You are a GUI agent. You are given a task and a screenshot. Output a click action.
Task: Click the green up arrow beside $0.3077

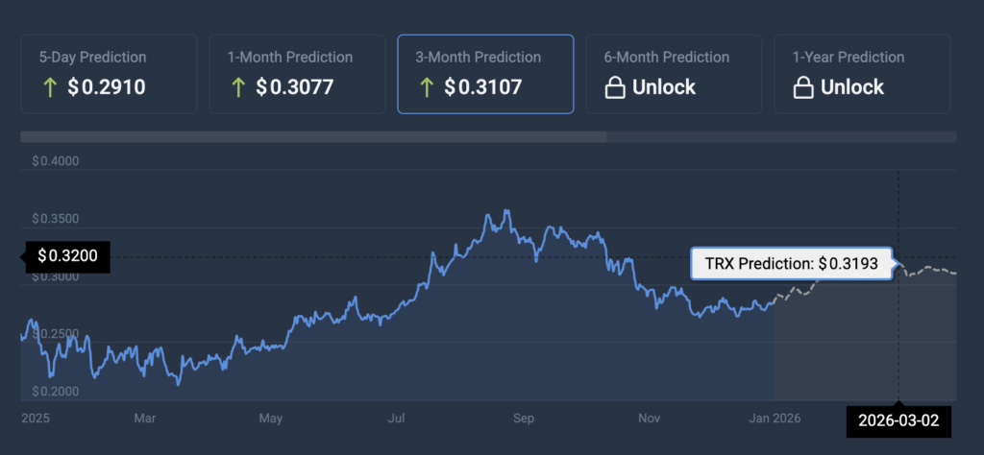(236, 87)
